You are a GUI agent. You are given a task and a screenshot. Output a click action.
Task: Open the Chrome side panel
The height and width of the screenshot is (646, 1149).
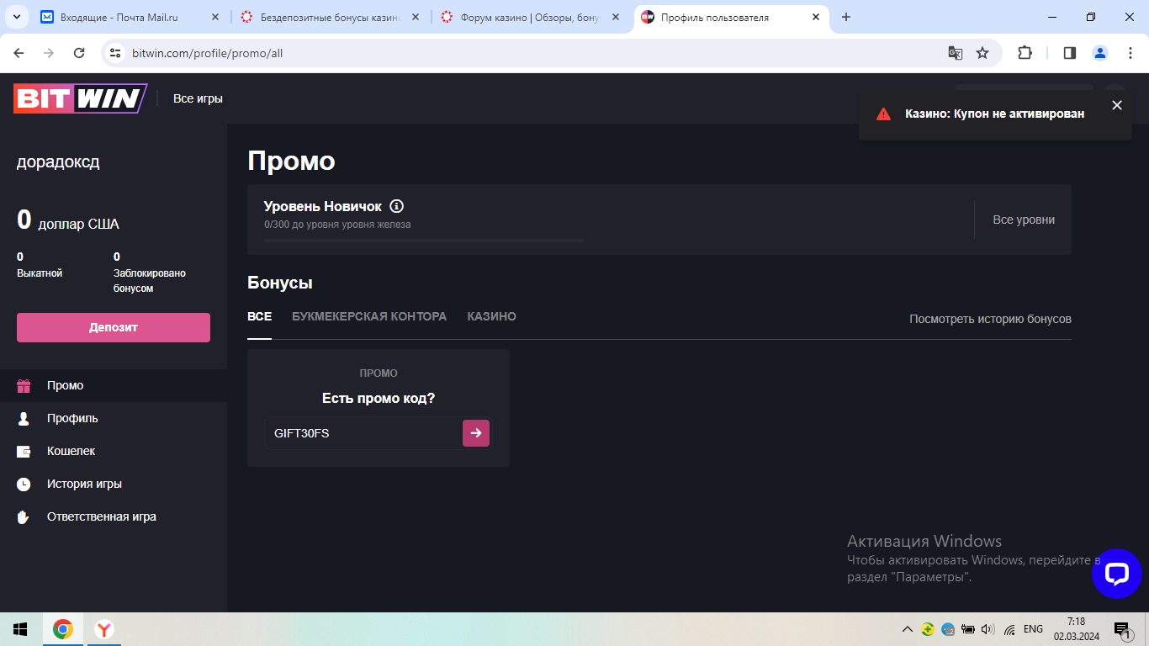pyautogui.click(x=1070, y=53)
